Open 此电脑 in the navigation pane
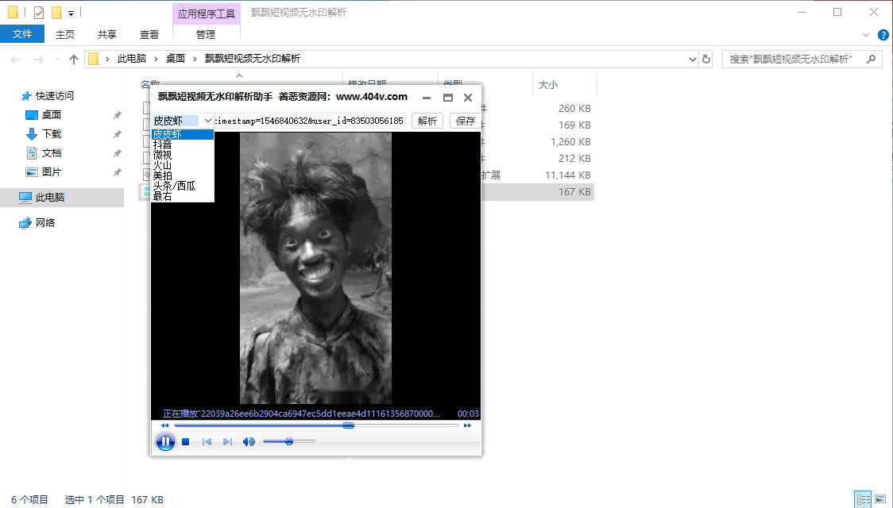This screenshot has height=508, width=893. click(x=50, y=198)
